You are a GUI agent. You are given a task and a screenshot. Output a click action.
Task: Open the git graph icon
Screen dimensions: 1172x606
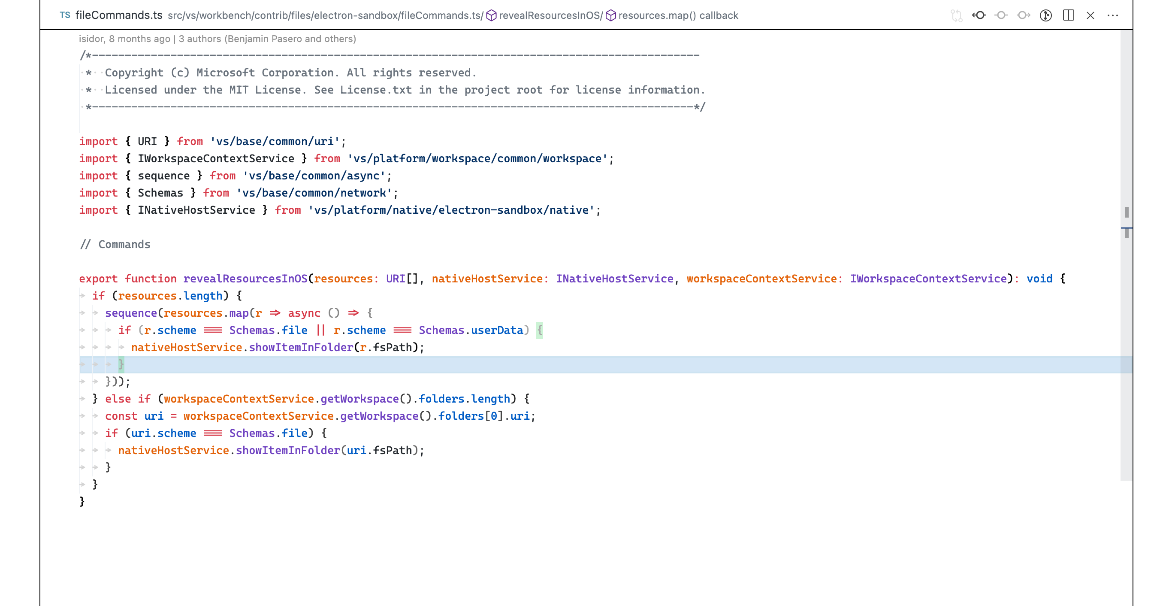(1046, 15)
